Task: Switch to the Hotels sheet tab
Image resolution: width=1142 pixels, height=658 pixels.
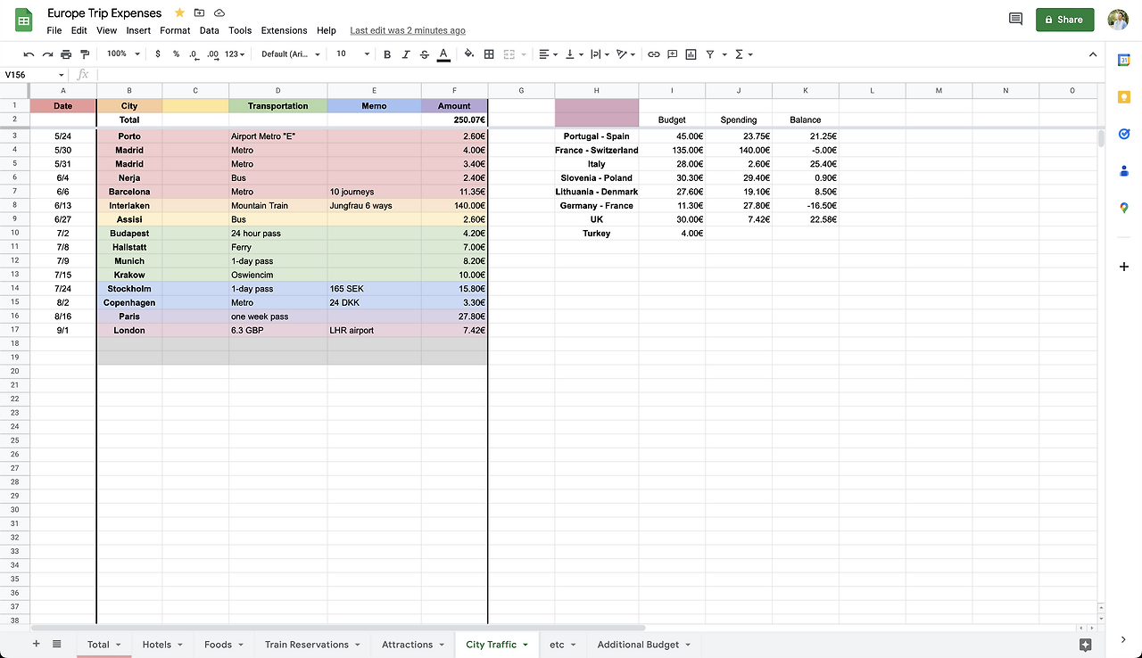Action: [157, 644]
